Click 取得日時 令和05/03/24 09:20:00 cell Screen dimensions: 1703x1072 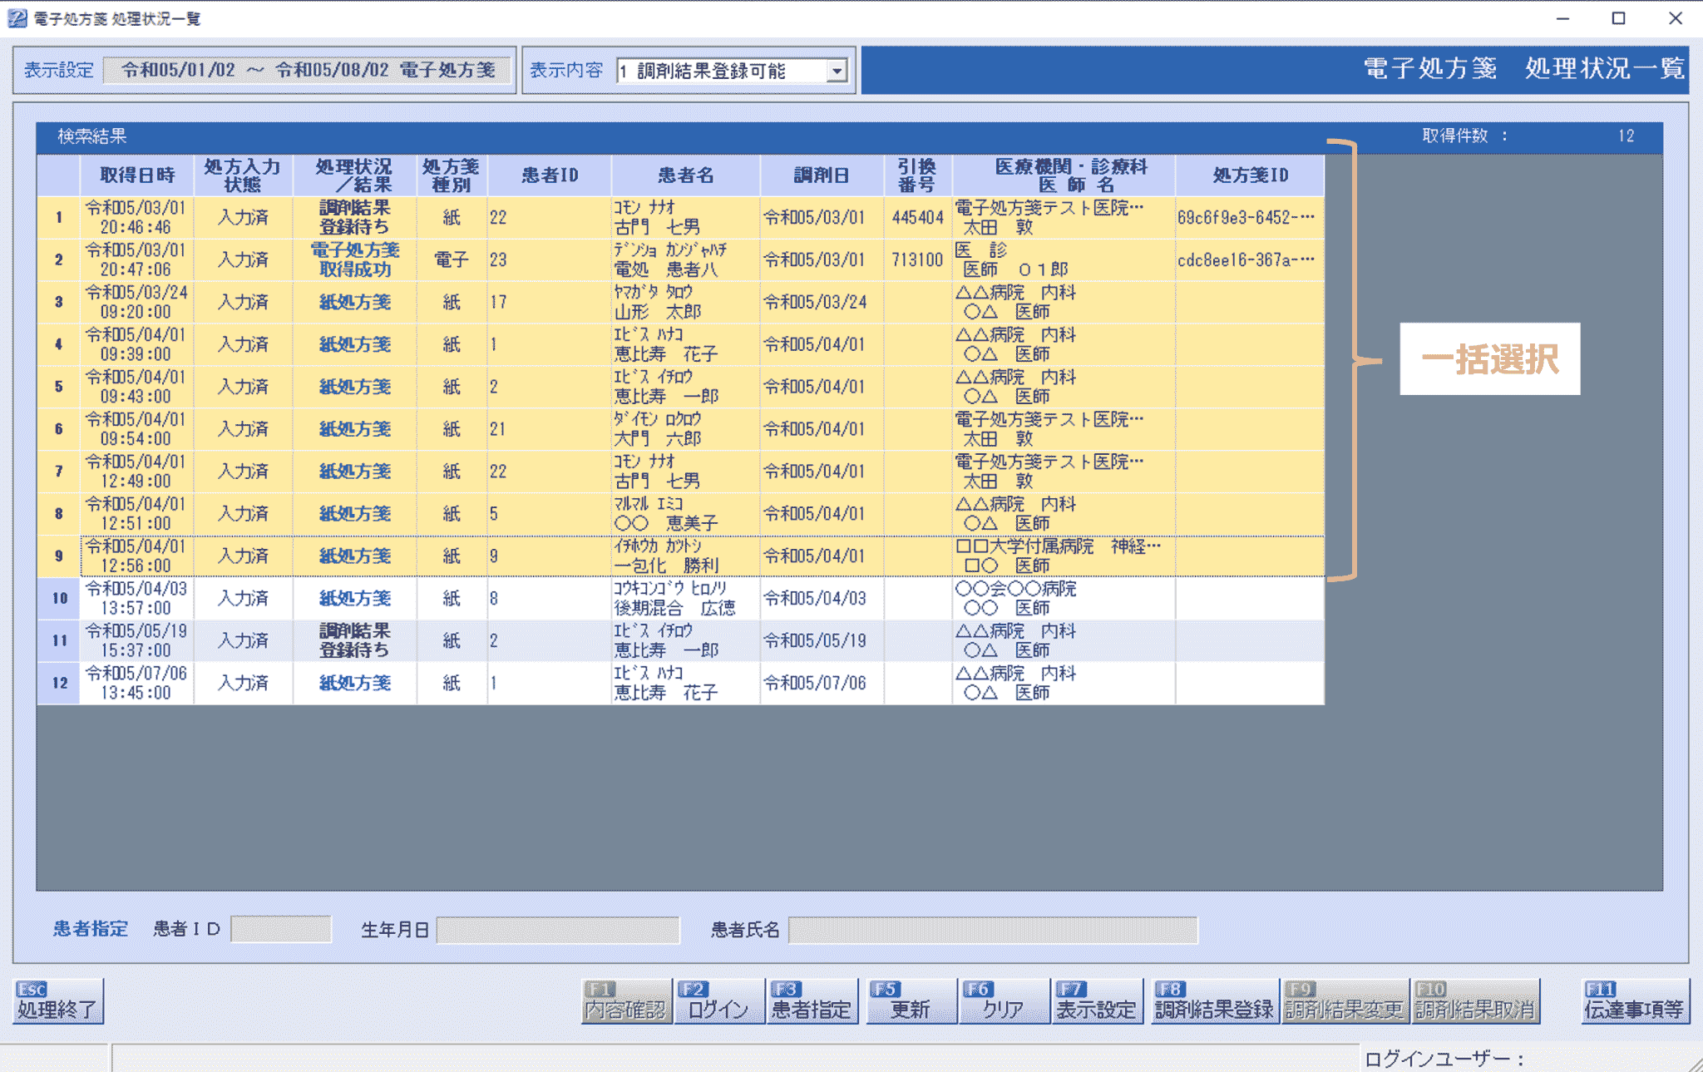137,302
